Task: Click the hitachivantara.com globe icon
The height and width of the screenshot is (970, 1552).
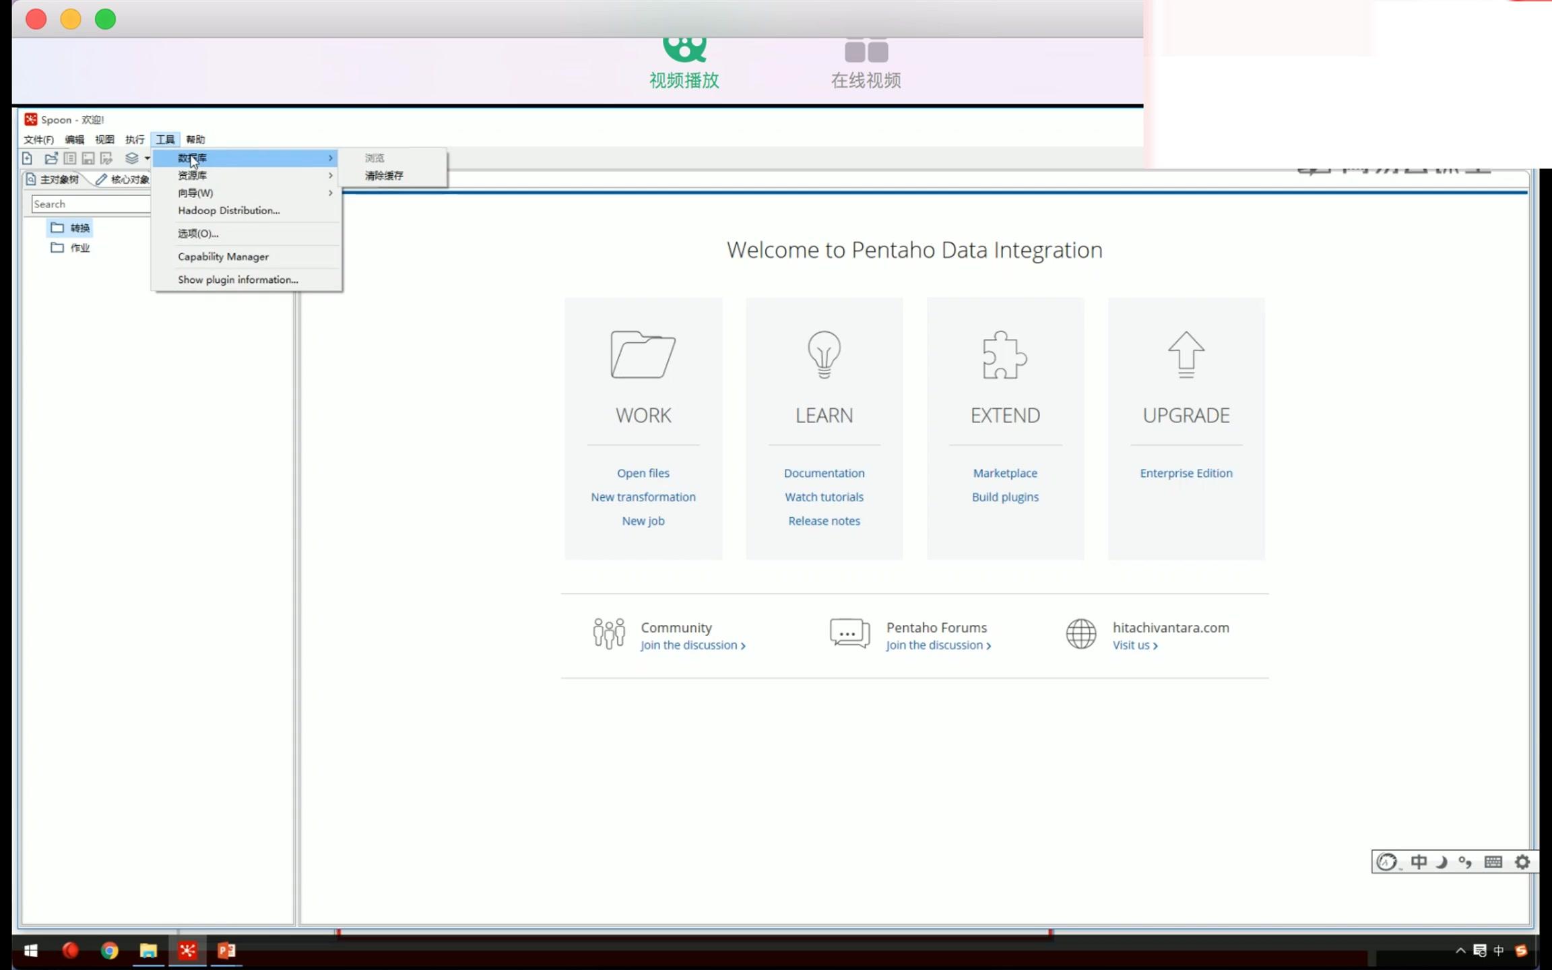Action: pos(1080,634)
